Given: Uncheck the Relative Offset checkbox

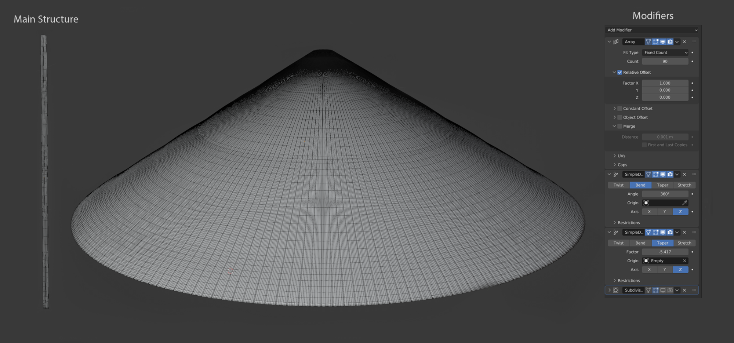Looking at the screenshot, I should [x=620, y=72].
